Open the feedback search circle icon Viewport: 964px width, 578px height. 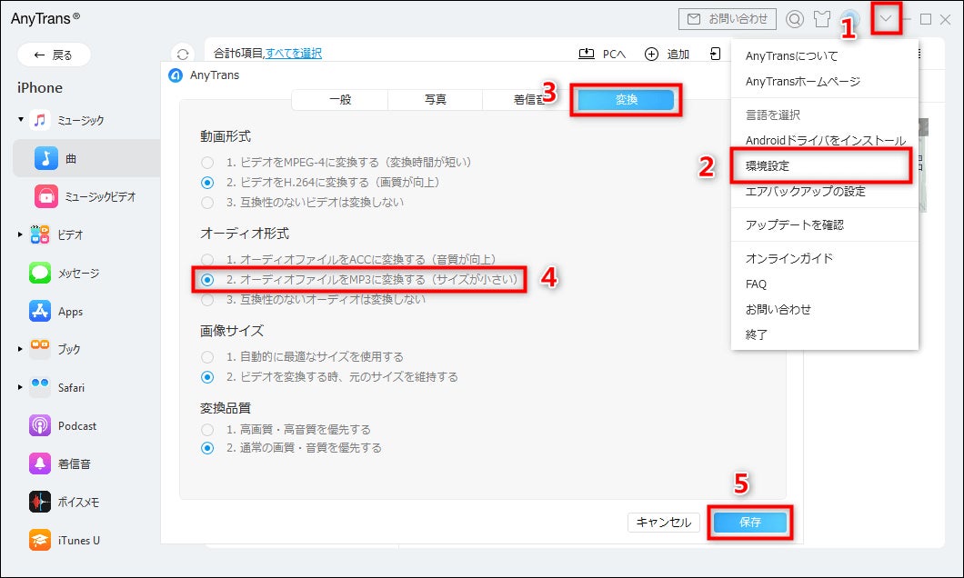coord(794,19)
